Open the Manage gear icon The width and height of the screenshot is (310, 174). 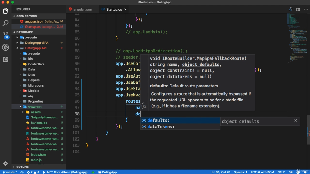point(6,163)
